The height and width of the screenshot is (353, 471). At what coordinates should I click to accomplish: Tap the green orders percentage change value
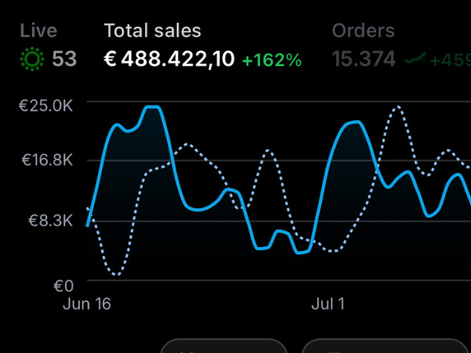[x=450, y=60]
